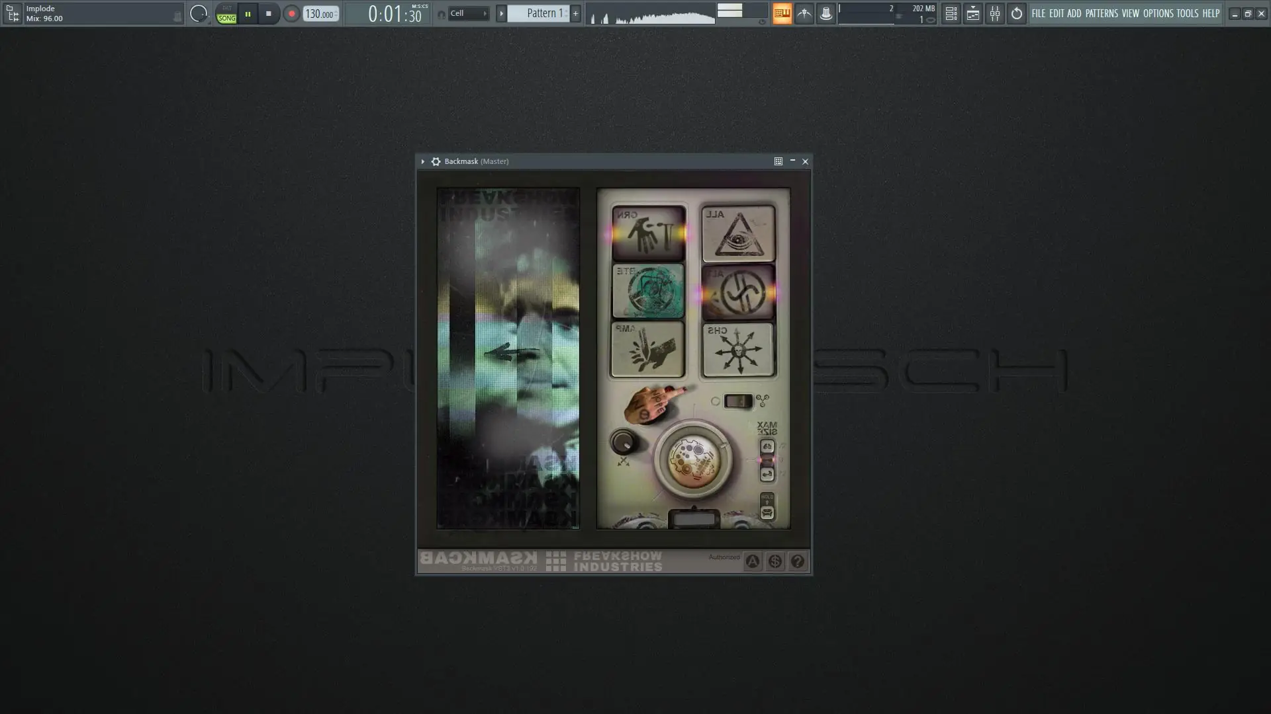Screen dimensions: 1271x714
Task: Click the small dark mix knob
Action: coord(623,442)
